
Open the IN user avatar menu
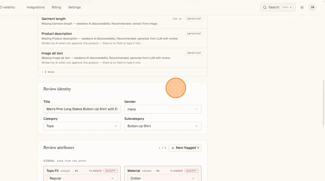[312, 7]
